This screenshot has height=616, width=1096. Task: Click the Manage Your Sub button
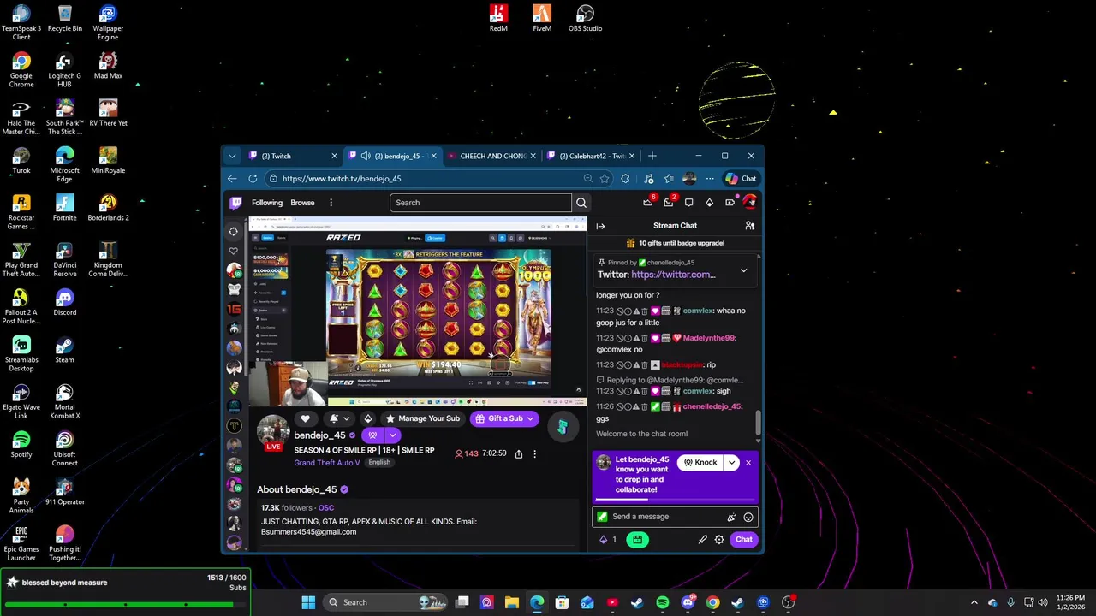pos(423,418)
